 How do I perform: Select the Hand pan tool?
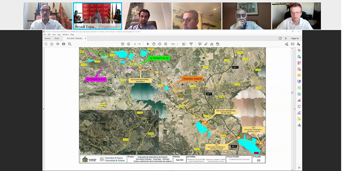154,44
